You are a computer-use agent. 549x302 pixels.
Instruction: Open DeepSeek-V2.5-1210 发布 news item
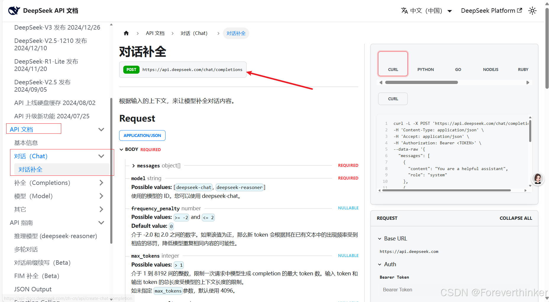pyautogui.click(x=51, y=44)
